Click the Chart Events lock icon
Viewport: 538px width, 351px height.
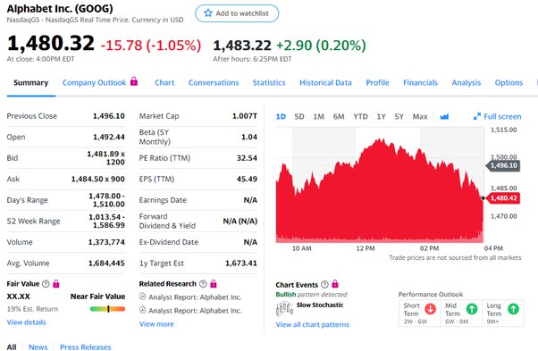pyautogui.click(x=335, y=284)
